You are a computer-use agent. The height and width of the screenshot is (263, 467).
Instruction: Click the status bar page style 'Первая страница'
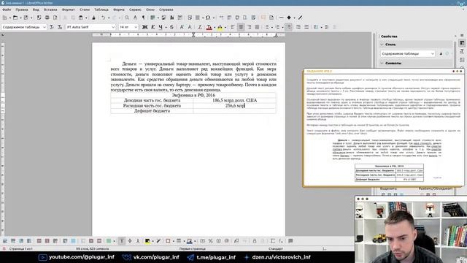[192, 248]
